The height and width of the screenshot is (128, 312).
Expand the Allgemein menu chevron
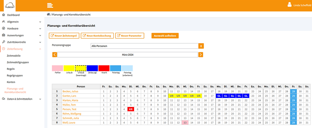(40, 22)
